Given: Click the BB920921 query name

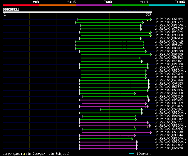Looking at the screenshot, I should click(x=11, y=9).
